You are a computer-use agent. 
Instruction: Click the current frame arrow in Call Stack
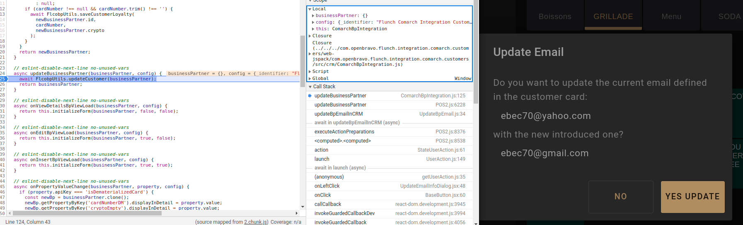tap(310, 96)
